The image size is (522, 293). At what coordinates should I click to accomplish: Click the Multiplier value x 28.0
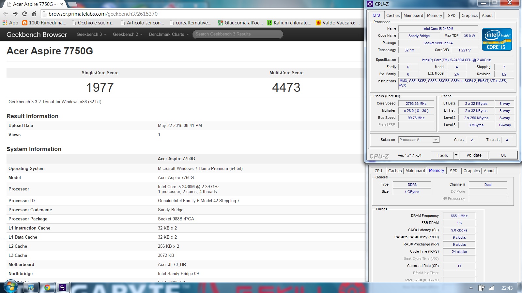pos(416,111)
